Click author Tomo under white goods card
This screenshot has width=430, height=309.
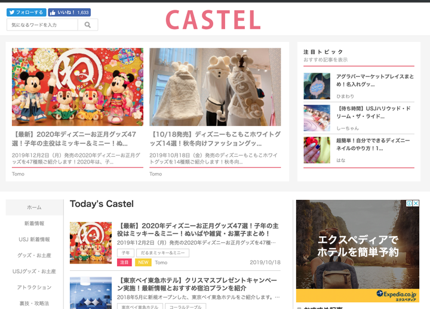tap(156, 174)
